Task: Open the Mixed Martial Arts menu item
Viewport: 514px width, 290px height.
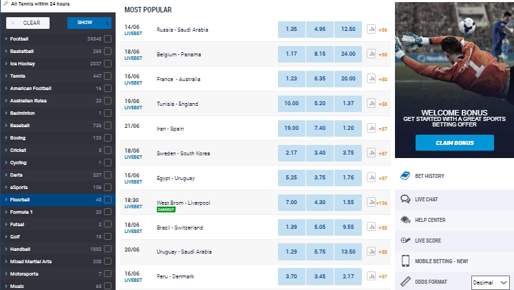Action: click(32, 261)
